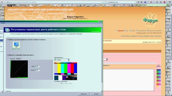This screenshot has width=172, height=96.
Task: Click the NVIDIA panel vertical scrollbar
Action: 102,55
